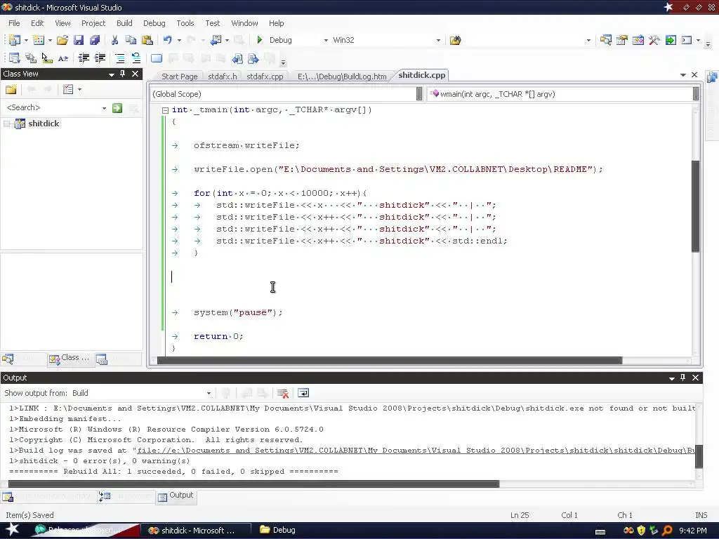Increase line indent with the indent icon
The width and height of the screenshot is (719, 539).
click(100, 58)
